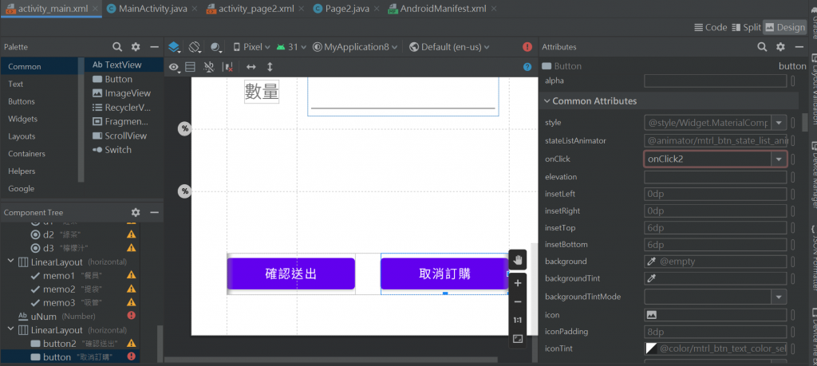Choose image for icon attribute
817x366 pixels.
point(651,315)
